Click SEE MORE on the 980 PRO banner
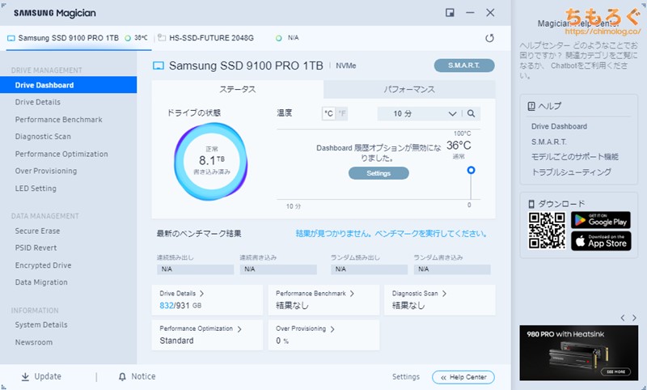 pos(615,372)
